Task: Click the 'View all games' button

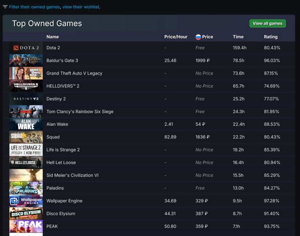Action: 268,23
